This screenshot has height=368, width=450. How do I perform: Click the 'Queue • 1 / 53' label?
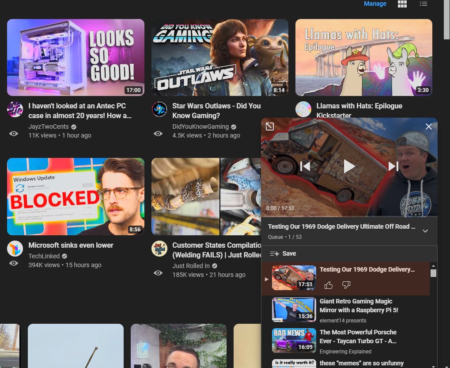coord(285,237)
